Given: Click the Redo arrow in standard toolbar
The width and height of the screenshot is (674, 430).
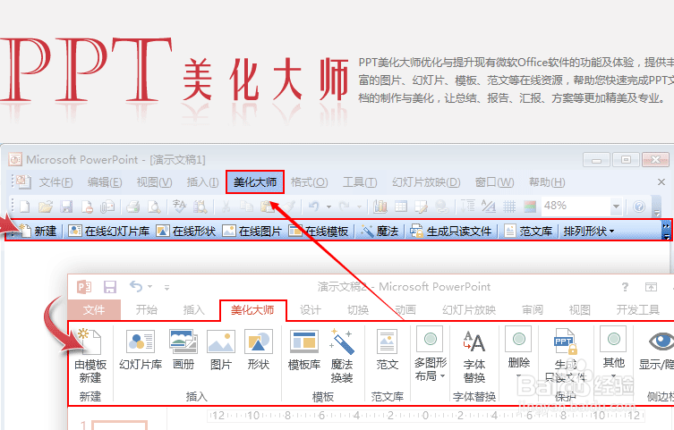Looking at the screenshot, I should (345, 207).
